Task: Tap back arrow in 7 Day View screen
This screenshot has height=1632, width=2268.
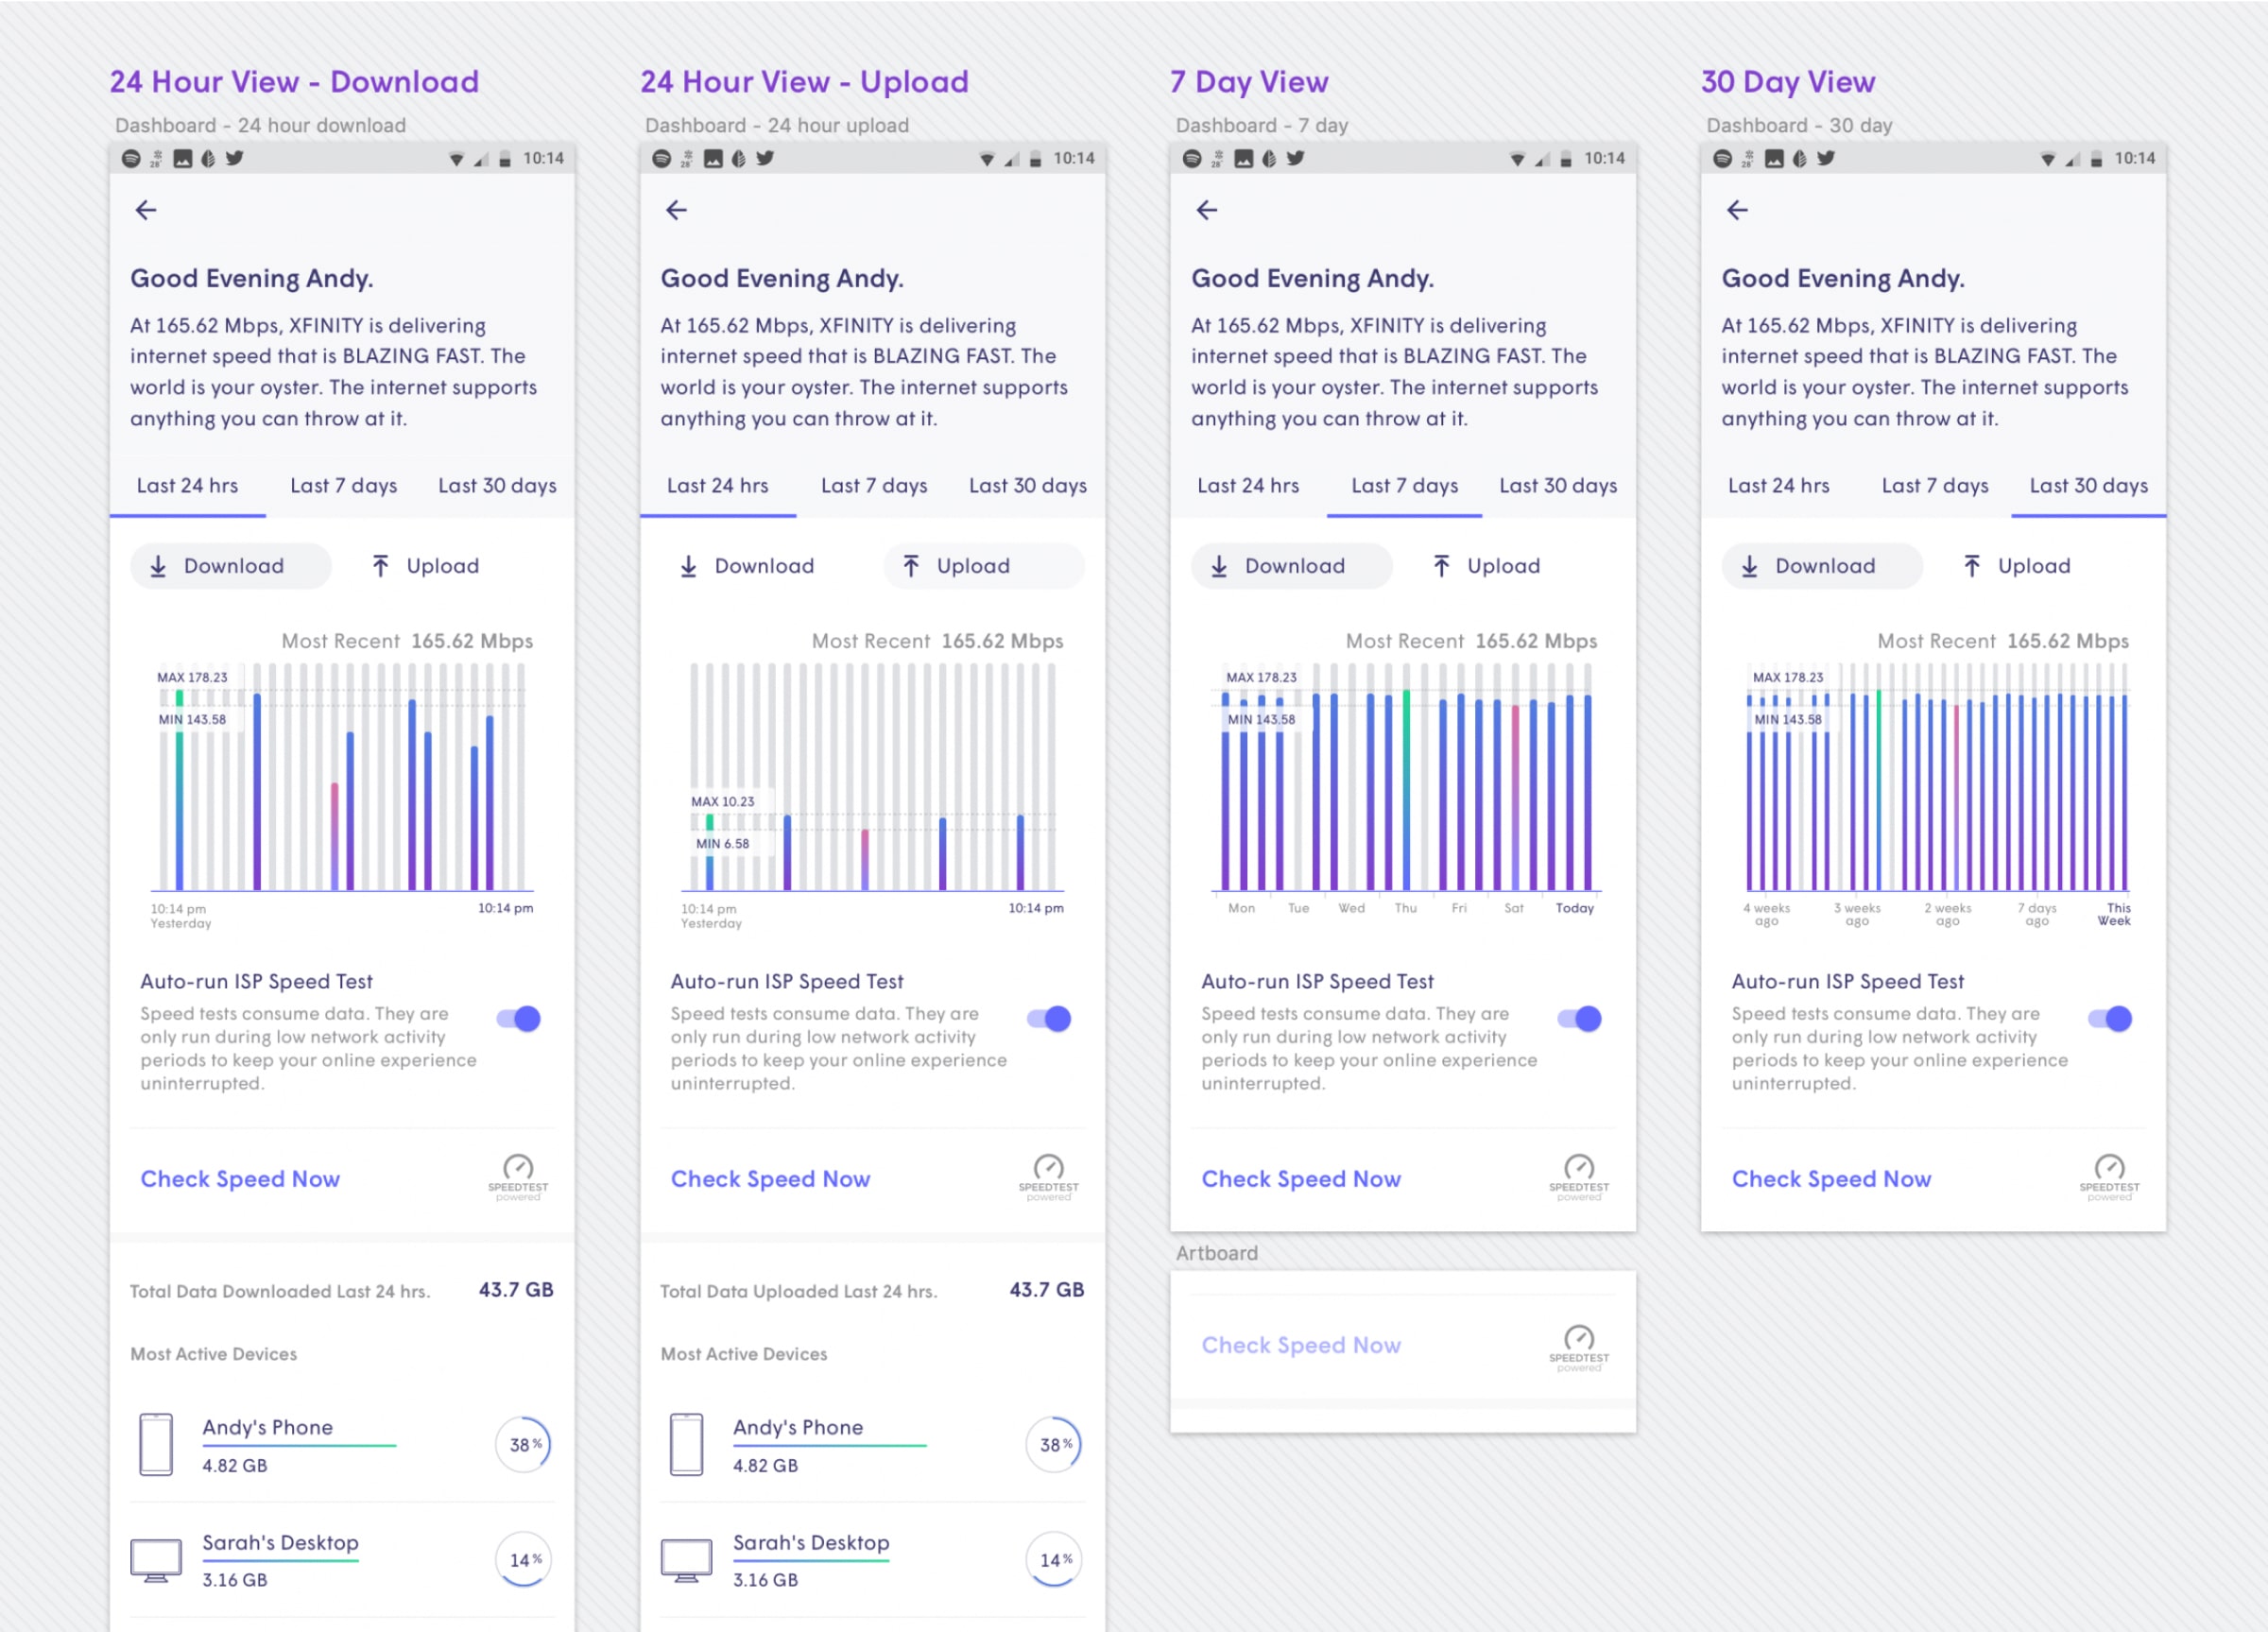Action: [1207, 210]
